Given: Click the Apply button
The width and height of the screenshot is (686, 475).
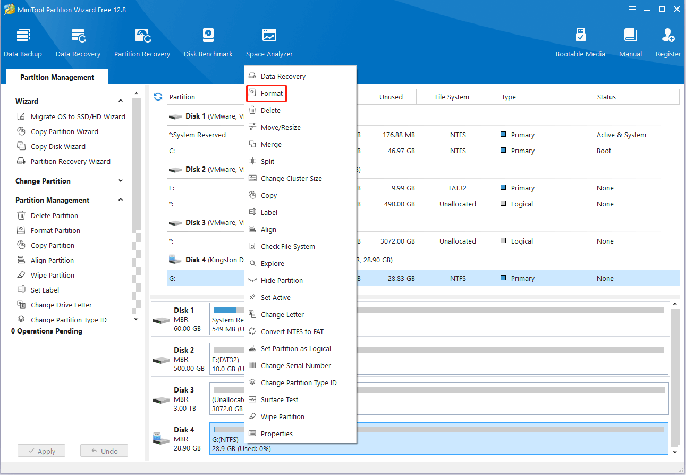Looking at the screenshot, I should (41, 451).
